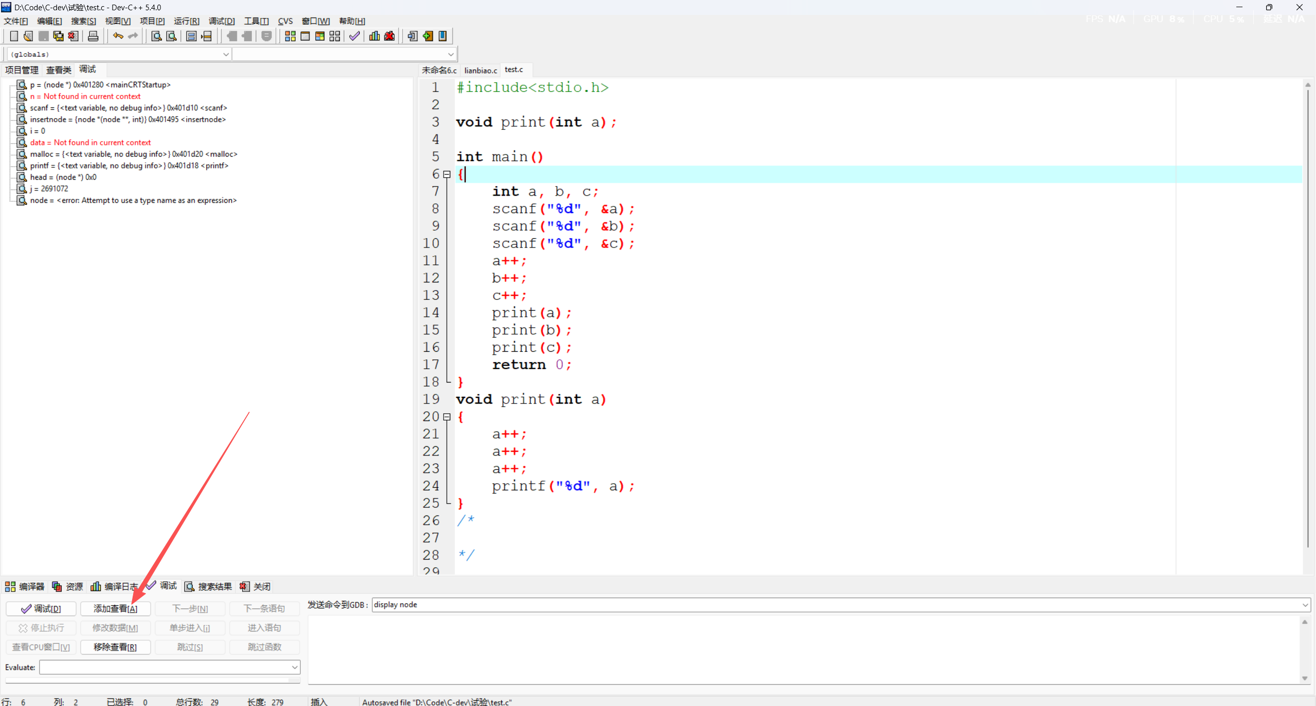
Task: Select watch 'n = Not found in current context'
Action: [x=85, y=97]
